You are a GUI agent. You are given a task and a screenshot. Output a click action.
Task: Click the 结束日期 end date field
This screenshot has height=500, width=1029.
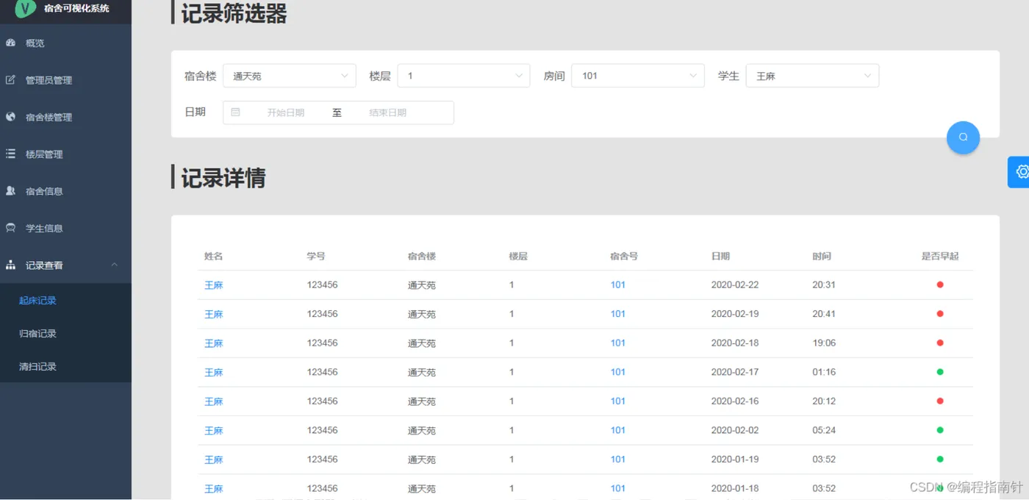(387, 113)
